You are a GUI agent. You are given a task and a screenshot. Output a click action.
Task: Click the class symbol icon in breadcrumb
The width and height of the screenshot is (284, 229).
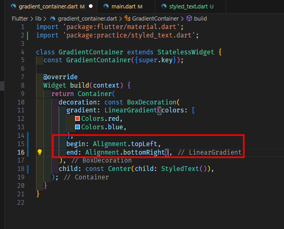click(x=127, y=18)
